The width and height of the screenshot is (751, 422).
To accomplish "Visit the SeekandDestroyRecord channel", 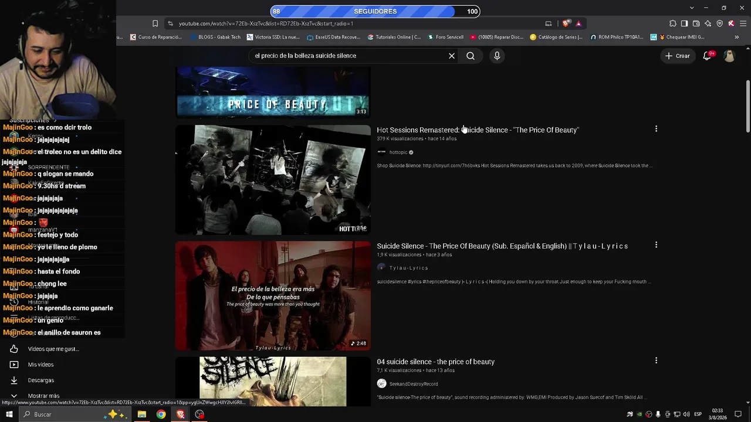I will pos(414,384).
